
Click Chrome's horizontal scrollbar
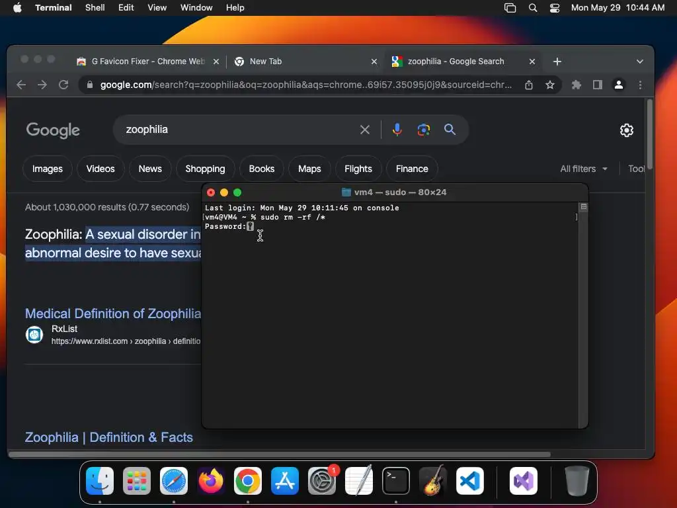pos(280,454)
